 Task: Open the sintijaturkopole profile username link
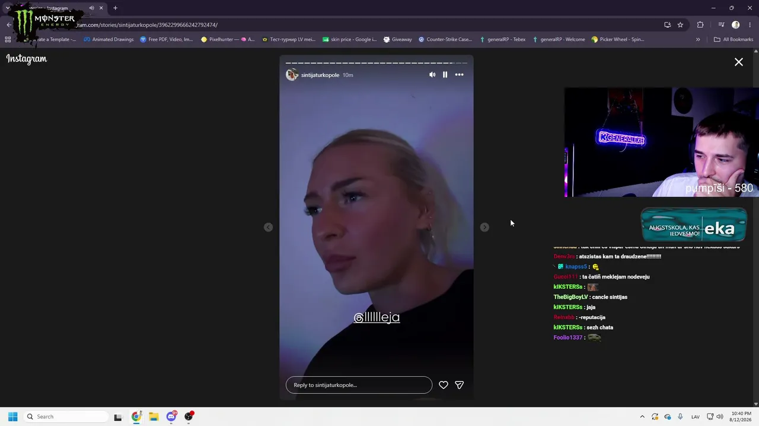pyautogui.click(x=320, y=75)
